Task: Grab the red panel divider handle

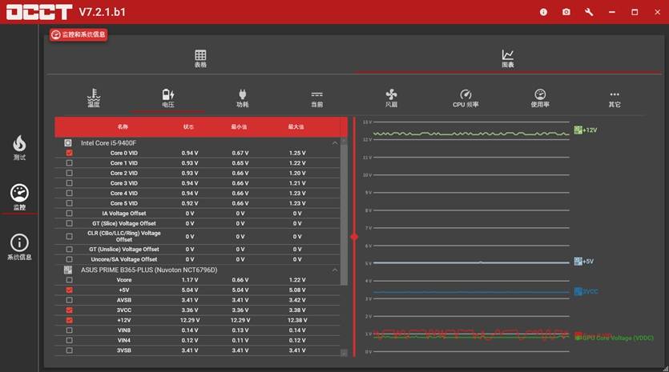Action: point(354,237)
